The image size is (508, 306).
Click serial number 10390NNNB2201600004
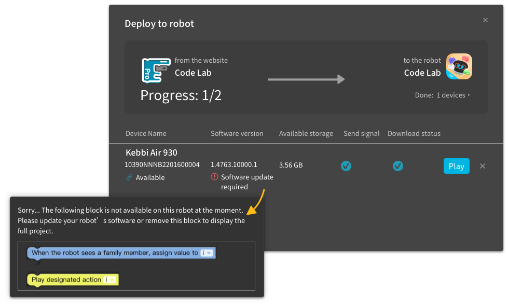(x=162, y=164)
